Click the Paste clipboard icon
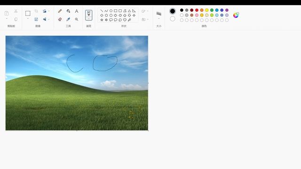The image size is (301, 169). tap(7, 13)
